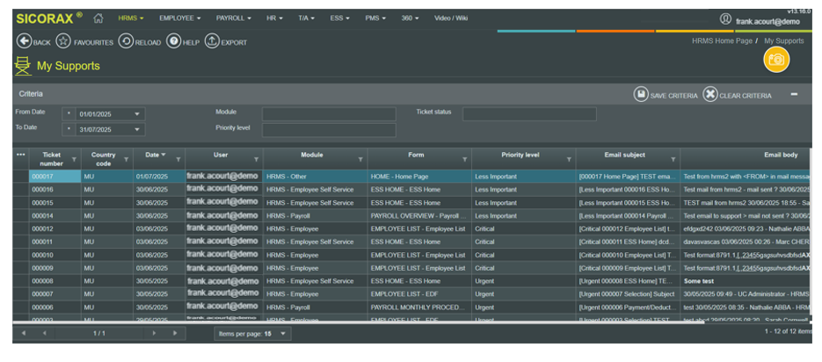Open the Help question mark icon
Screen dimensions: 822x362
pos(174,41)
